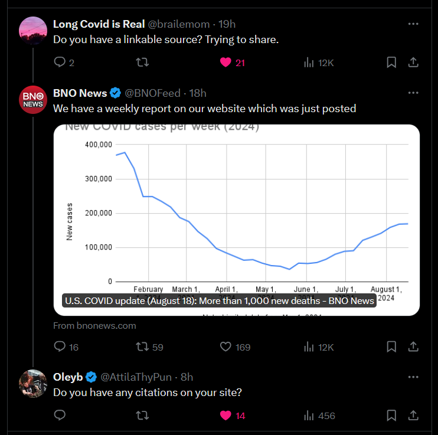Share the BNO News tweet
This screenshot has width=438, height=435.
pyautogui.click(x=413, y=346)
